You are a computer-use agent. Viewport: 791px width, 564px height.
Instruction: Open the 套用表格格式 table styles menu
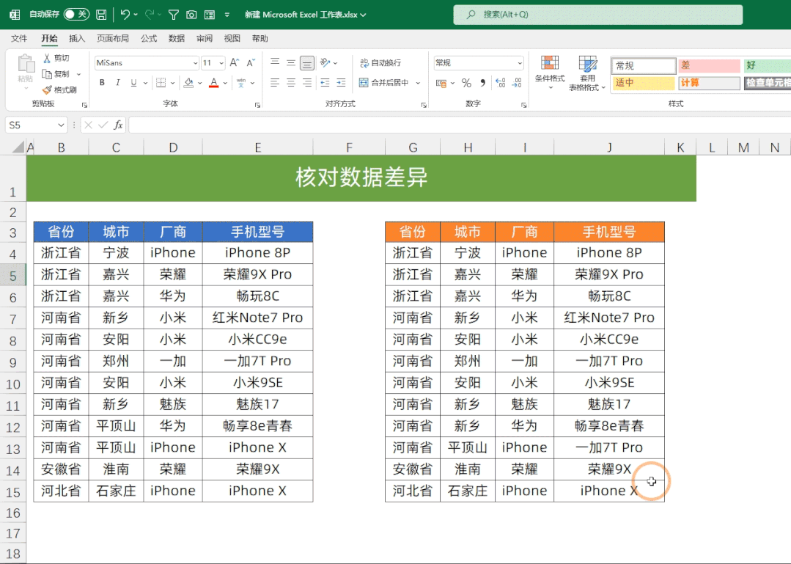pos(587,73)
